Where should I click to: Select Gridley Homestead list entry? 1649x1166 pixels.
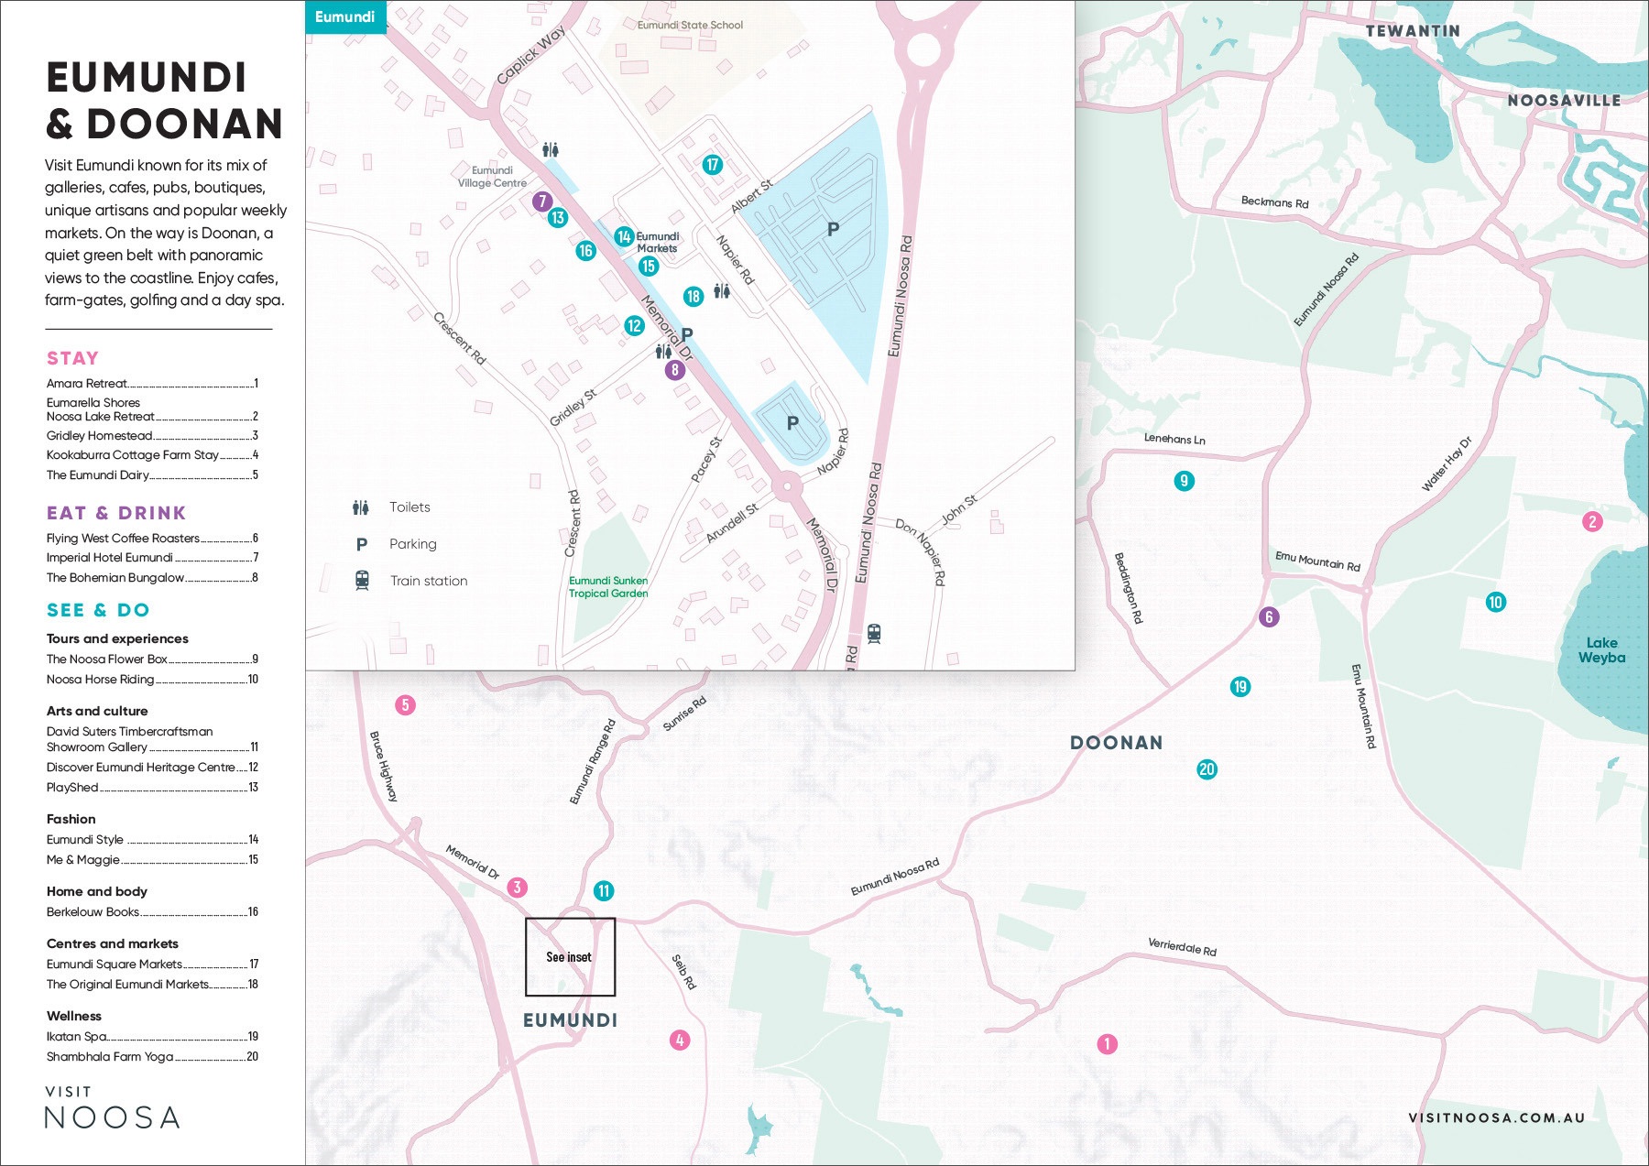[152, 436]
